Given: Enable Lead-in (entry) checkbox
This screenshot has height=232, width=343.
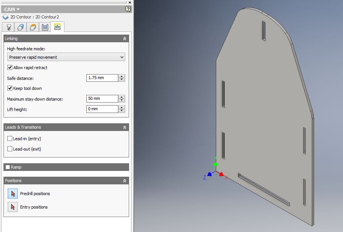Looking at the screenshot, I should pyautogui.click(x=10, y=138).
